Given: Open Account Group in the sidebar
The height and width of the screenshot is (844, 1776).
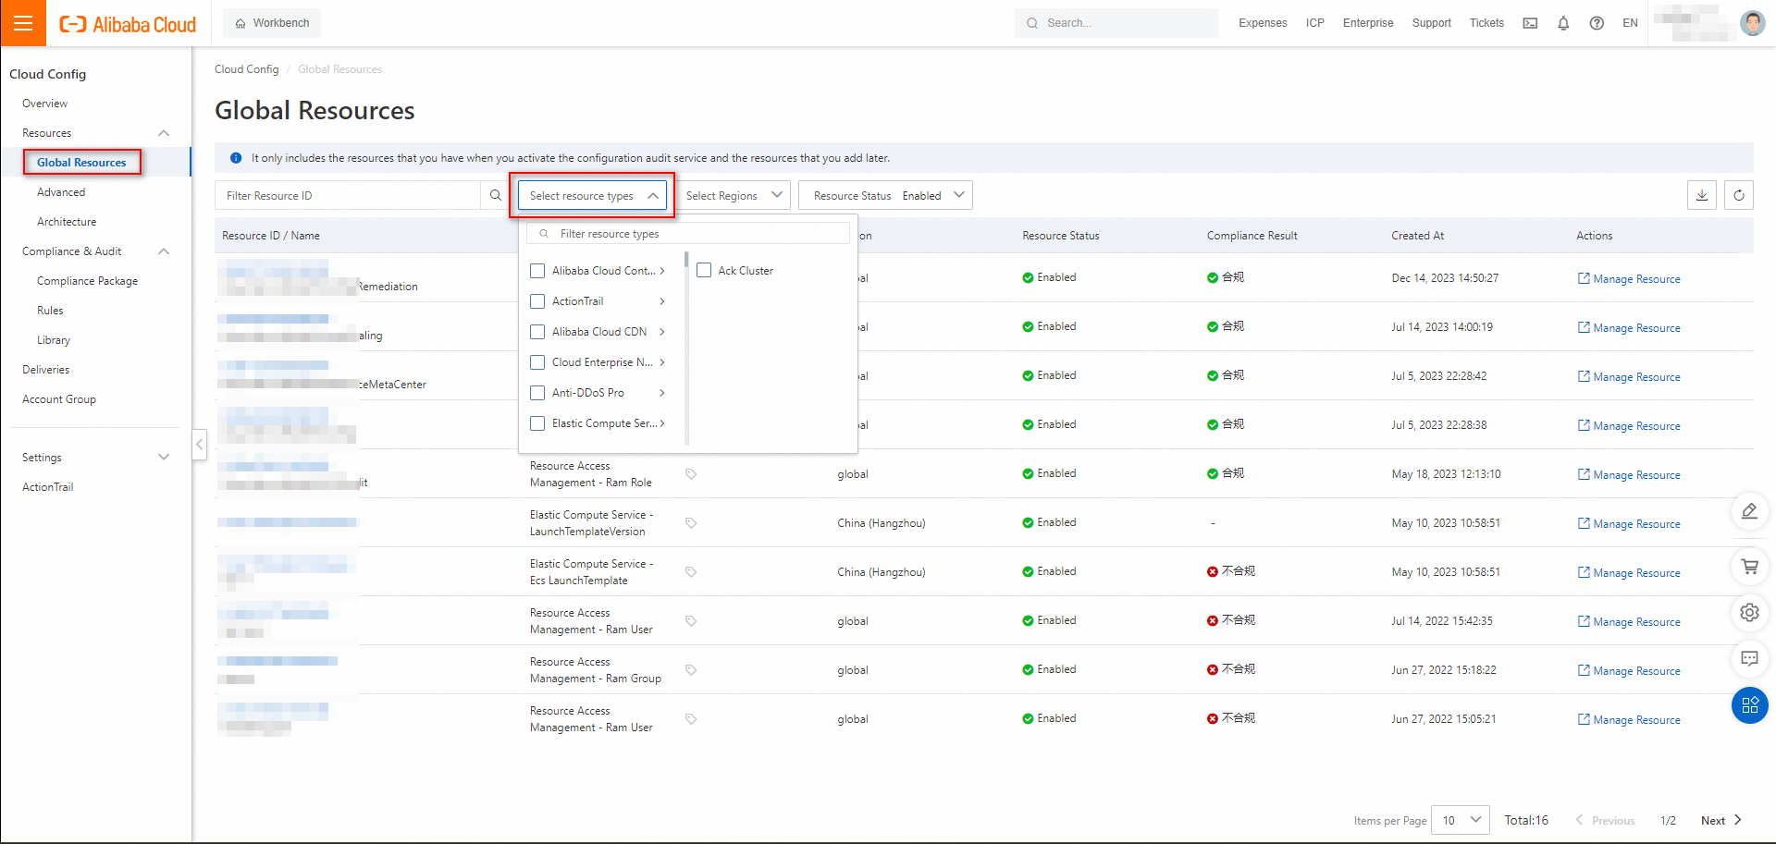Looking at the screenshot, I should pos(59,399).
